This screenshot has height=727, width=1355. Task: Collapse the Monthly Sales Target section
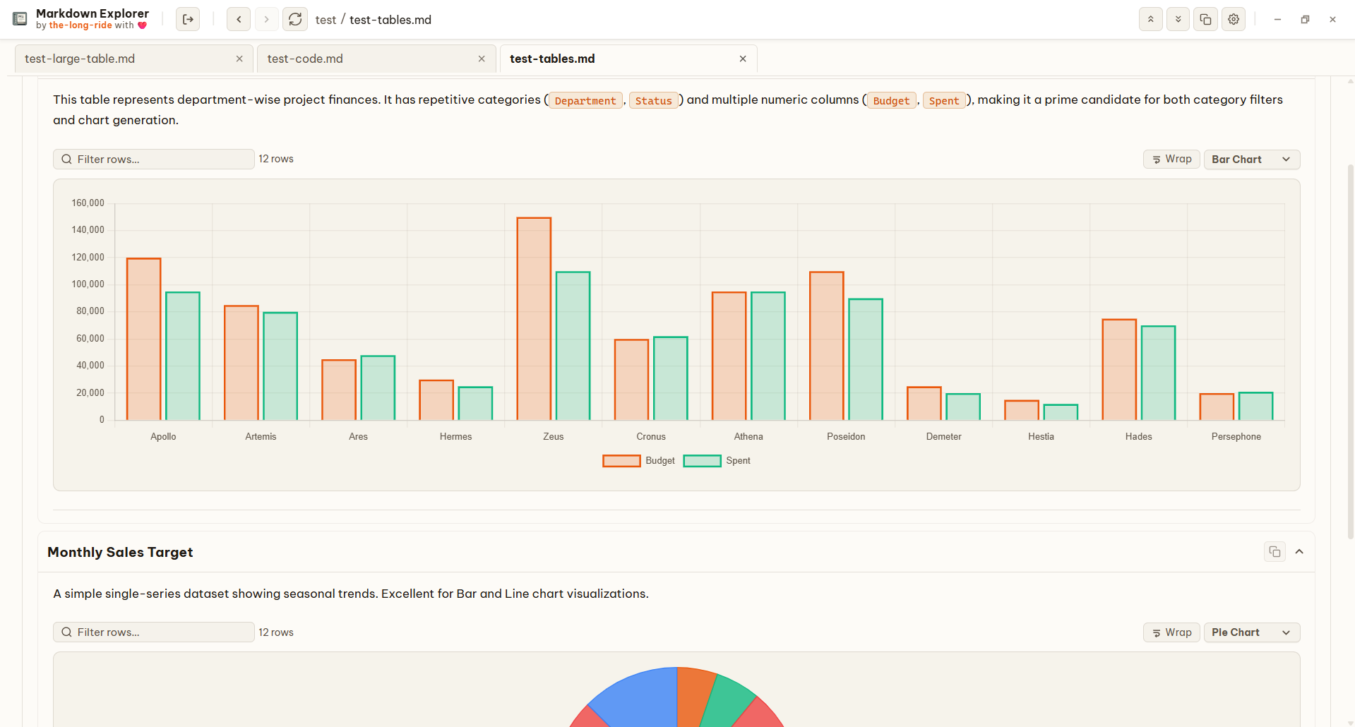tap(1299, 551)
